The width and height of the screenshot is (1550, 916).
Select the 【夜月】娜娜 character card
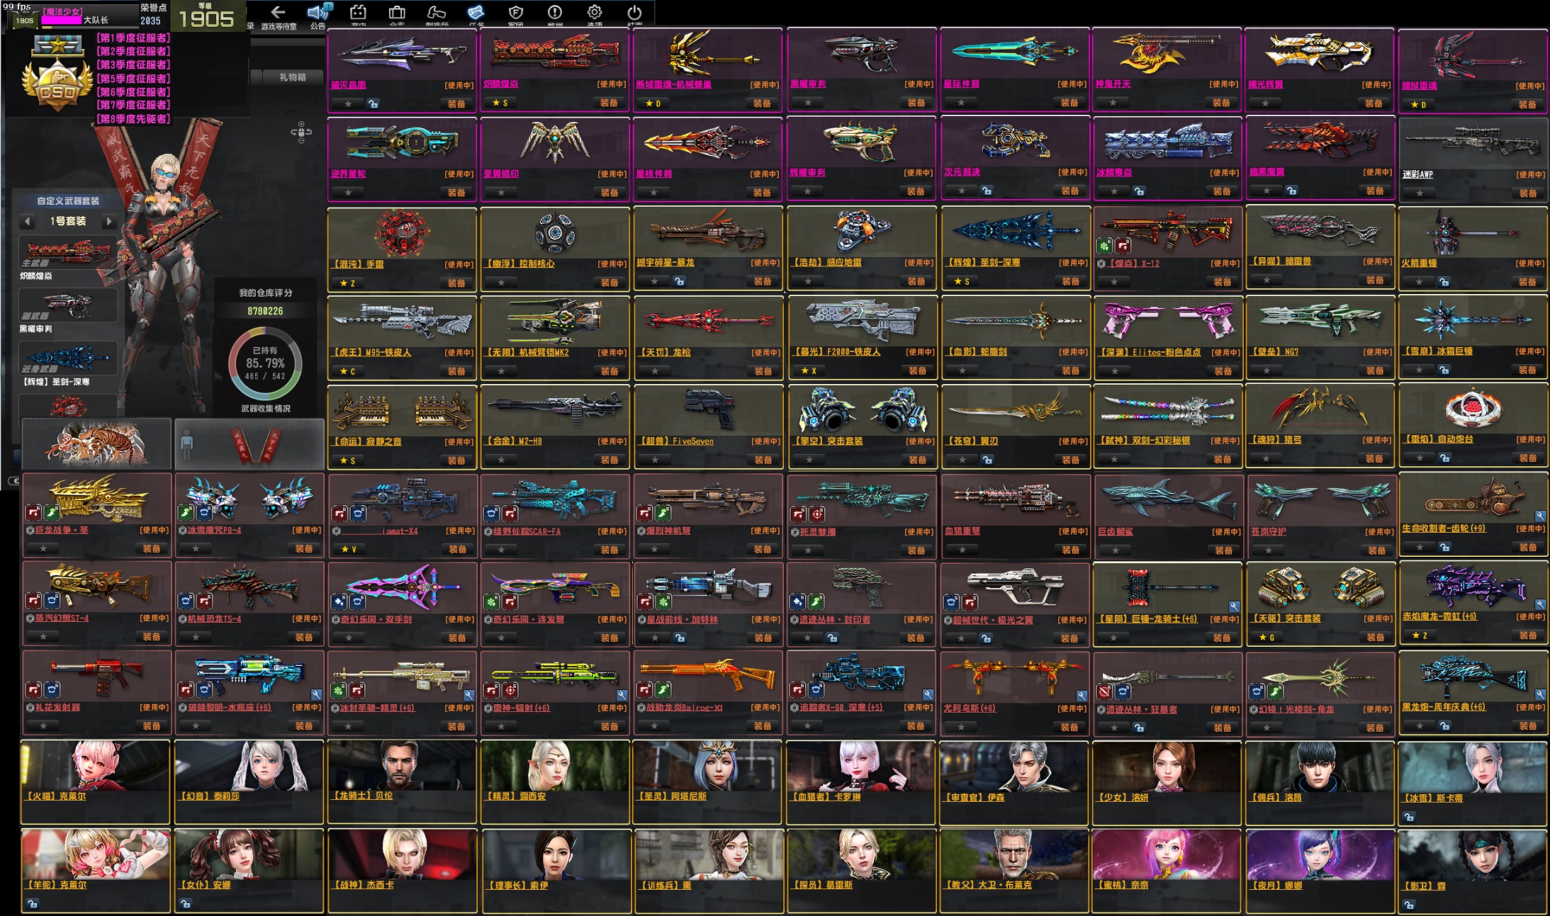point(1320,871)
